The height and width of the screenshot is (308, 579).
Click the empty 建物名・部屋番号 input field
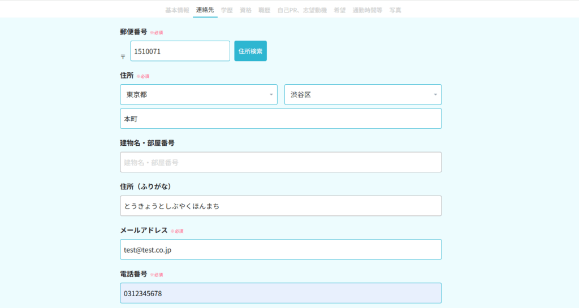(x=280, y=162)
